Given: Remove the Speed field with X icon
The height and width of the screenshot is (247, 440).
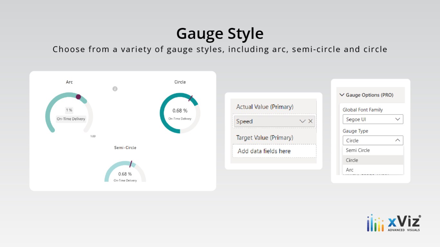Looking at the screenshot, I should point(310,121).
